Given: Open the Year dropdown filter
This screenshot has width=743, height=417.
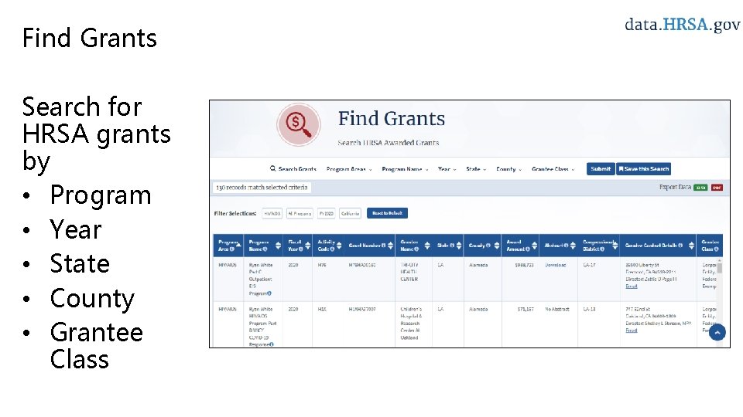Looking at the screenshot, I should tap(447, 169).
